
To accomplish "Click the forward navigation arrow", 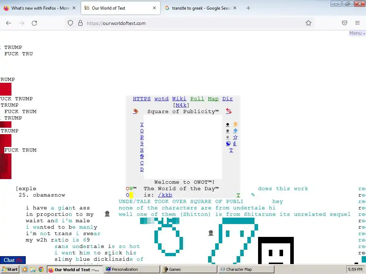I will pyautogui.click(x=21, y=23).
